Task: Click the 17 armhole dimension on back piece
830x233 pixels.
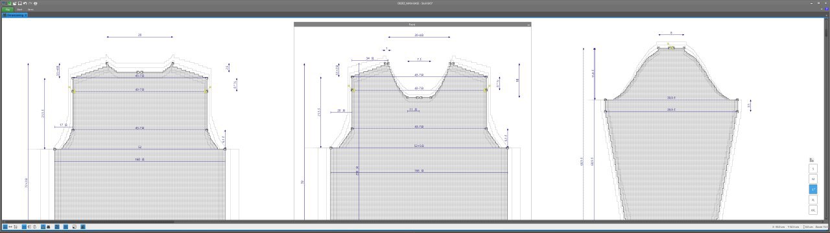Action: click(x=63, y=125)
